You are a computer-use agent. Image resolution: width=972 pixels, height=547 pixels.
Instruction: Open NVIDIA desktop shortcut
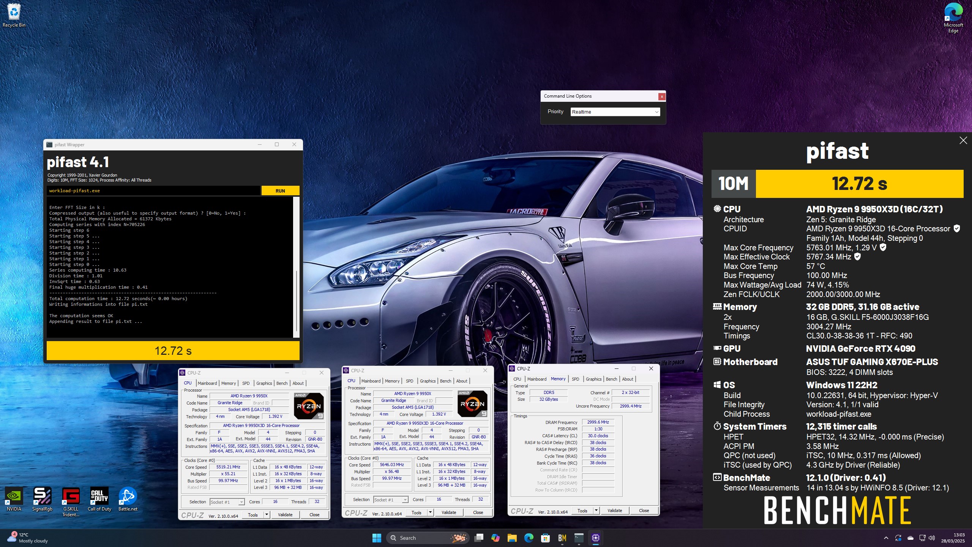pos(14,499)
